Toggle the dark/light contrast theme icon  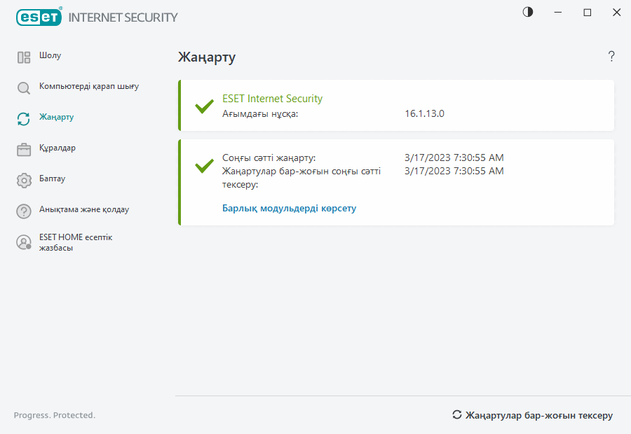pyautogui.click(x=528, y=13)
